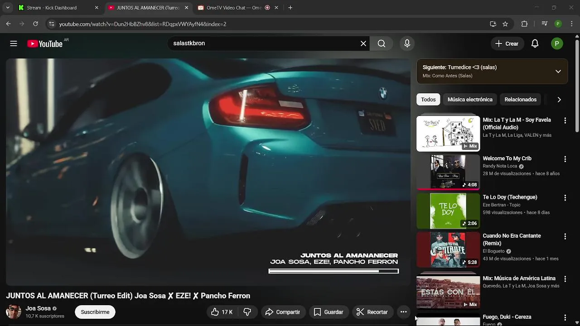Close the JUNTOS AL AMANECER tab

[186, 8]
